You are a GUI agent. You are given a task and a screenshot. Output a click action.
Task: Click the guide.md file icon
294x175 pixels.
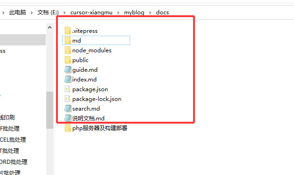tap(68, 69)
